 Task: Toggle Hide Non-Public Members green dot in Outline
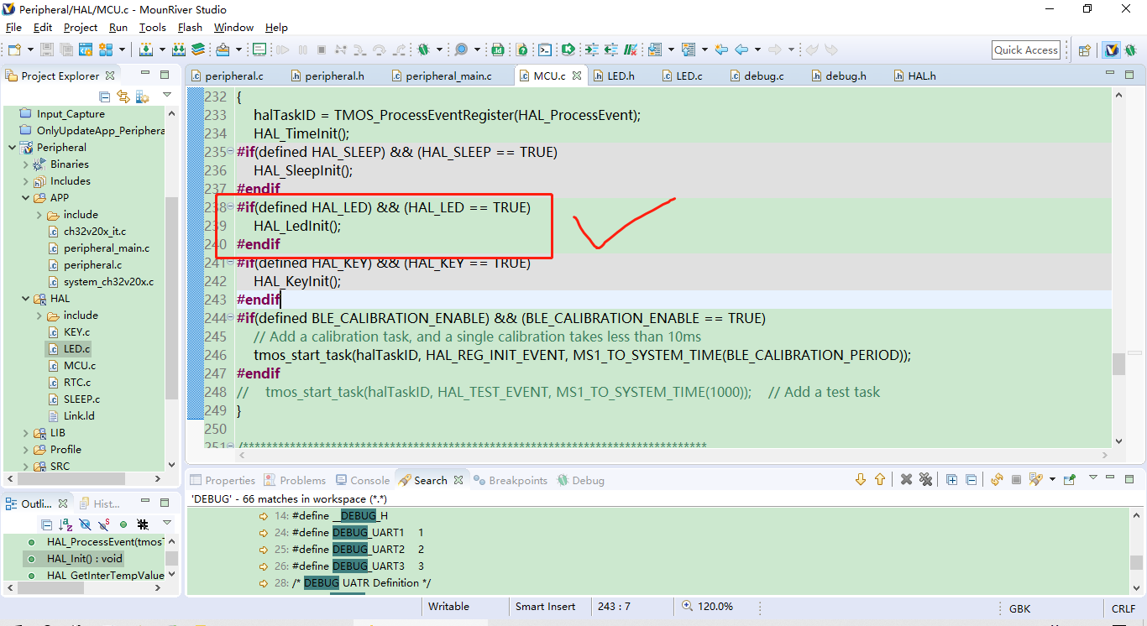click(123, 524)
